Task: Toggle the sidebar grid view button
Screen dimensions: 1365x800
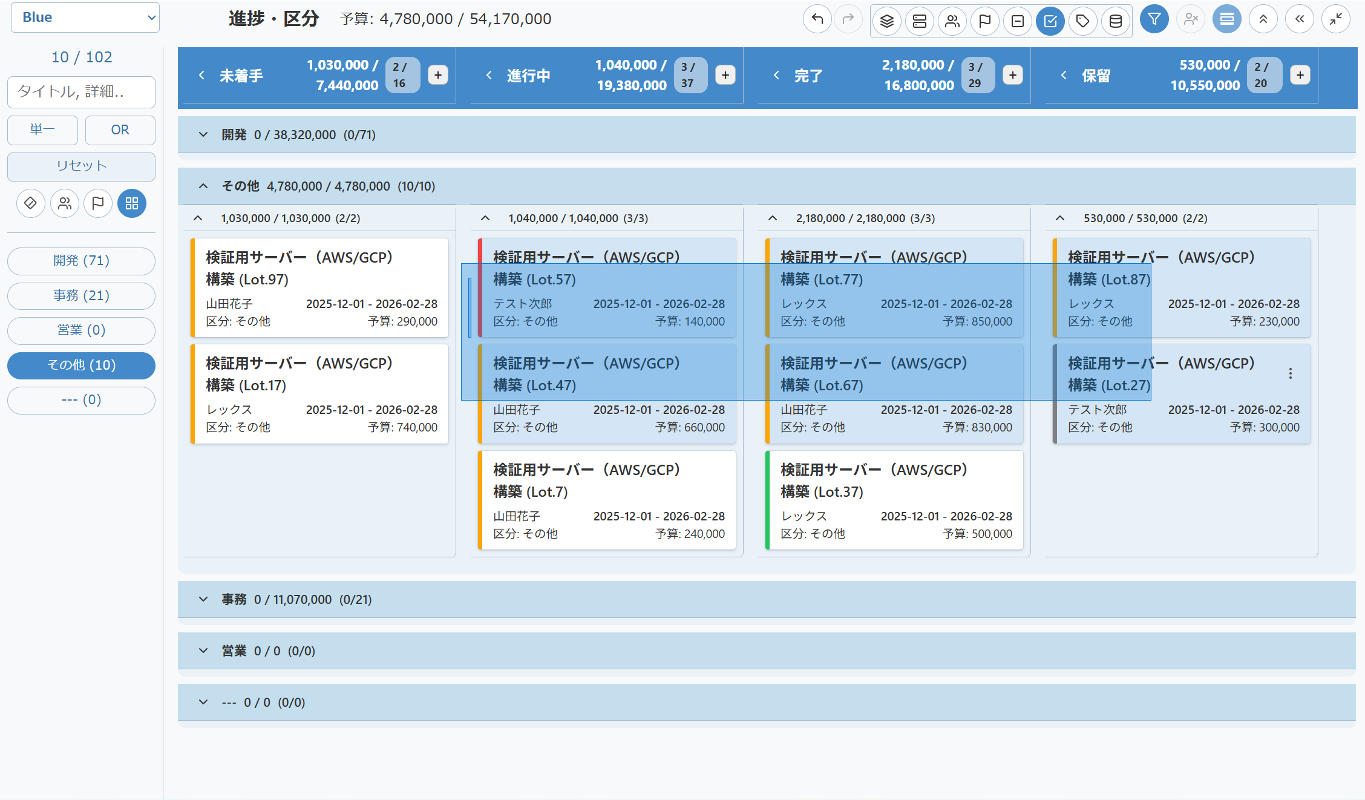Action: (131, 203)
